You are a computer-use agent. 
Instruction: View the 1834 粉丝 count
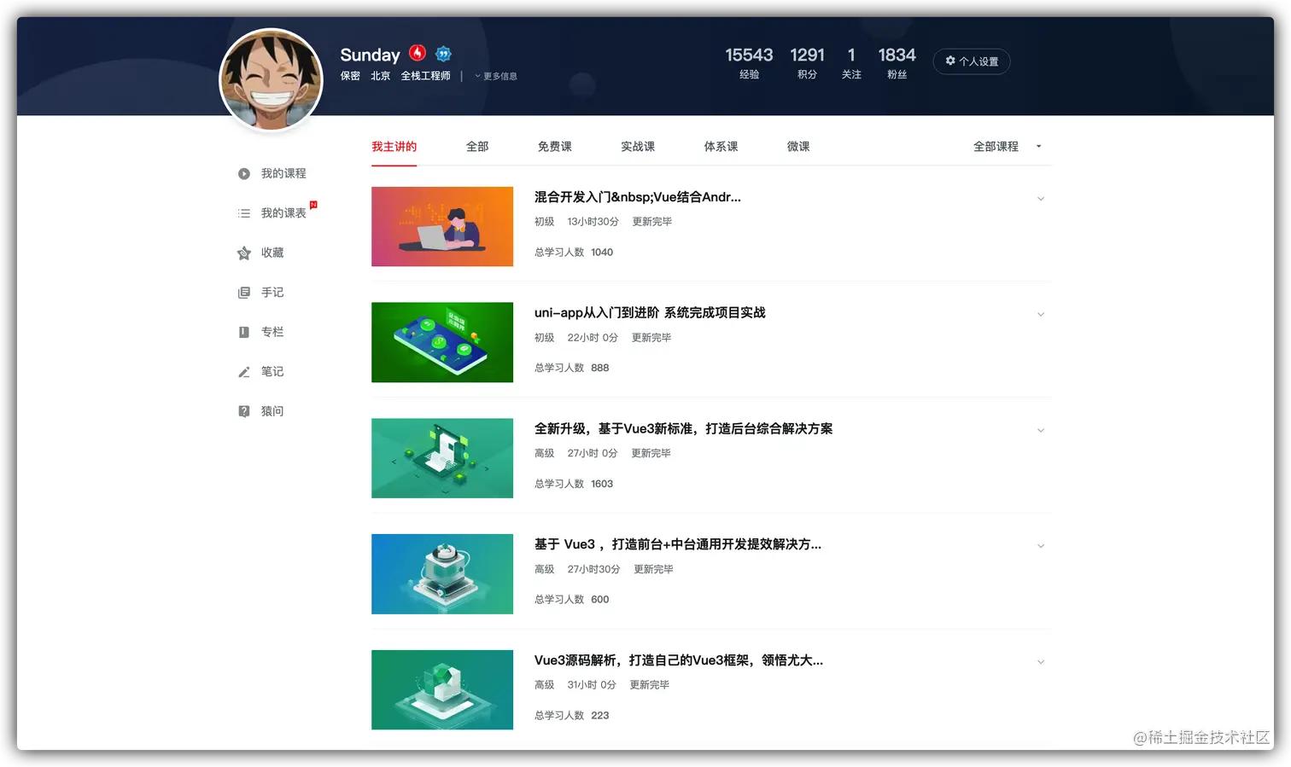point(897,62)
